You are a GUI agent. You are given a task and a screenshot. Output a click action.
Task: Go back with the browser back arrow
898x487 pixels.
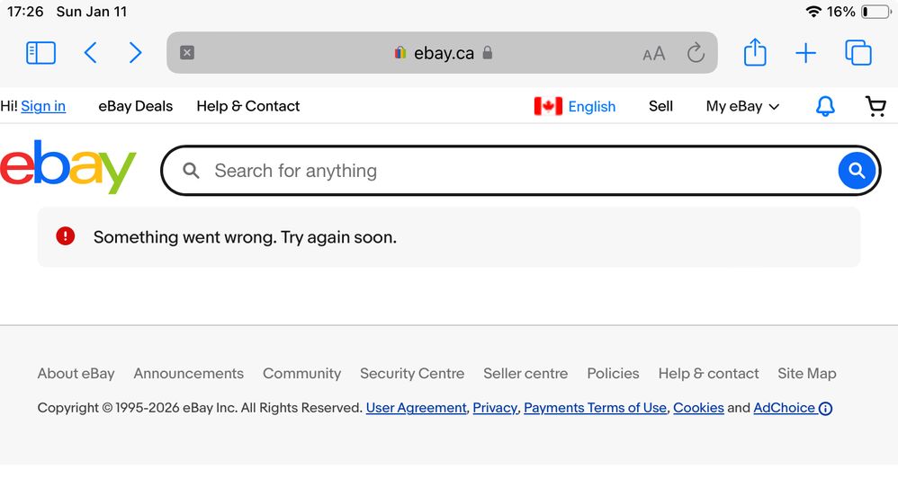[x=90, y=53]
